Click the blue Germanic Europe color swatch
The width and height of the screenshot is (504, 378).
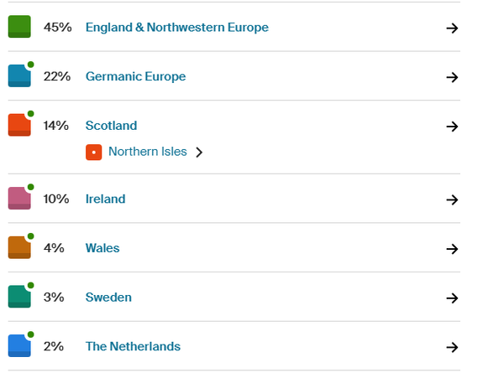click(19, 75)
